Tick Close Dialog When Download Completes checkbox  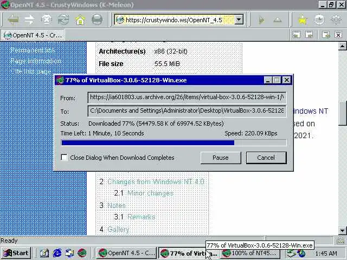64,158
